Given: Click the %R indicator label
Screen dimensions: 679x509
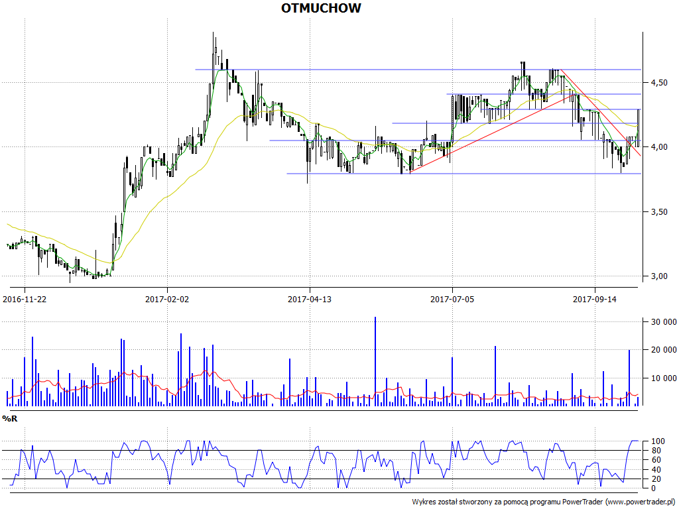Looking at the screenshot, I should tap(10, 419).
